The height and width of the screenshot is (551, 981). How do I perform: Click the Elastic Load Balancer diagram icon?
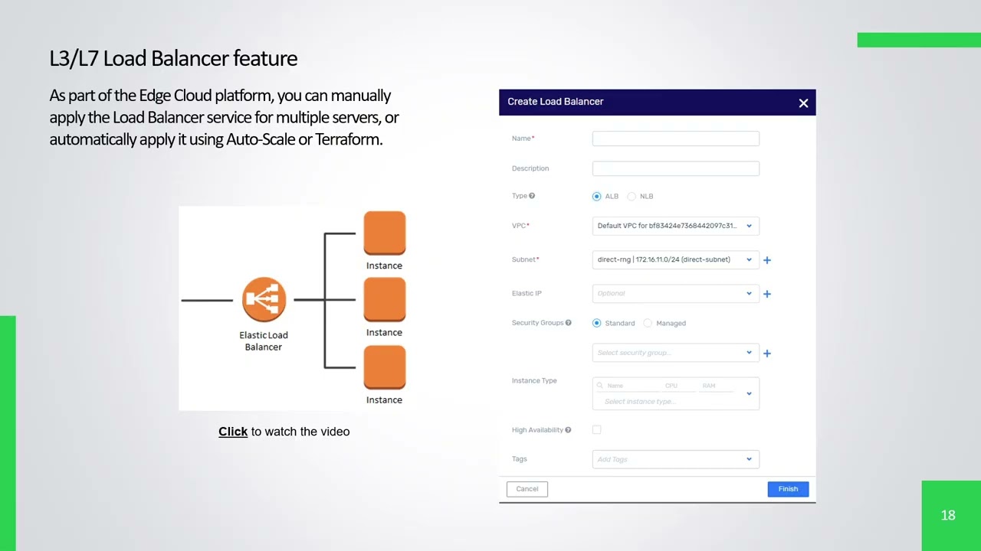point(264,299)
